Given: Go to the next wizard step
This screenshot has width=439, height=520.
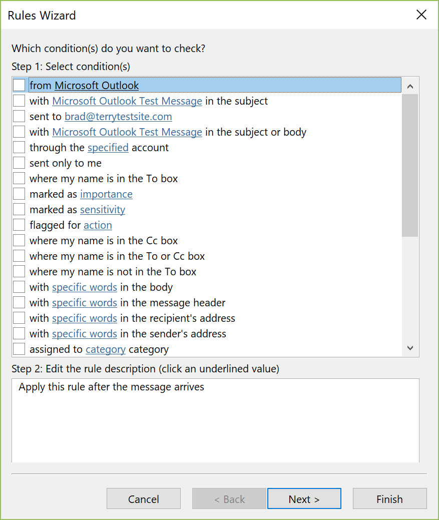Looking at the screenshot, I should [x=304, y=498].
